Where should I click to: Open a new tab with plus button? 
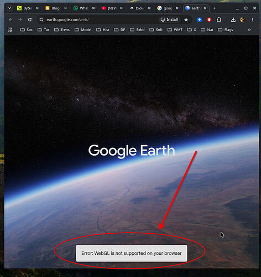click(x=215, y=8)
